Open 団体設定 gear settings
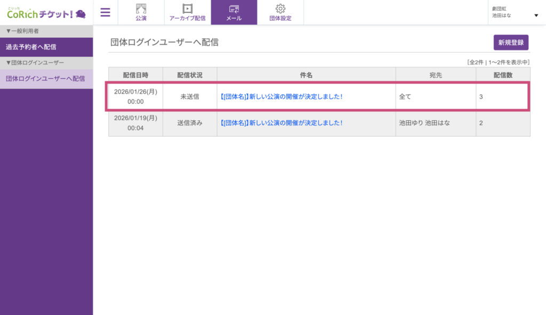The image size is (546, 315). (280, 12)
